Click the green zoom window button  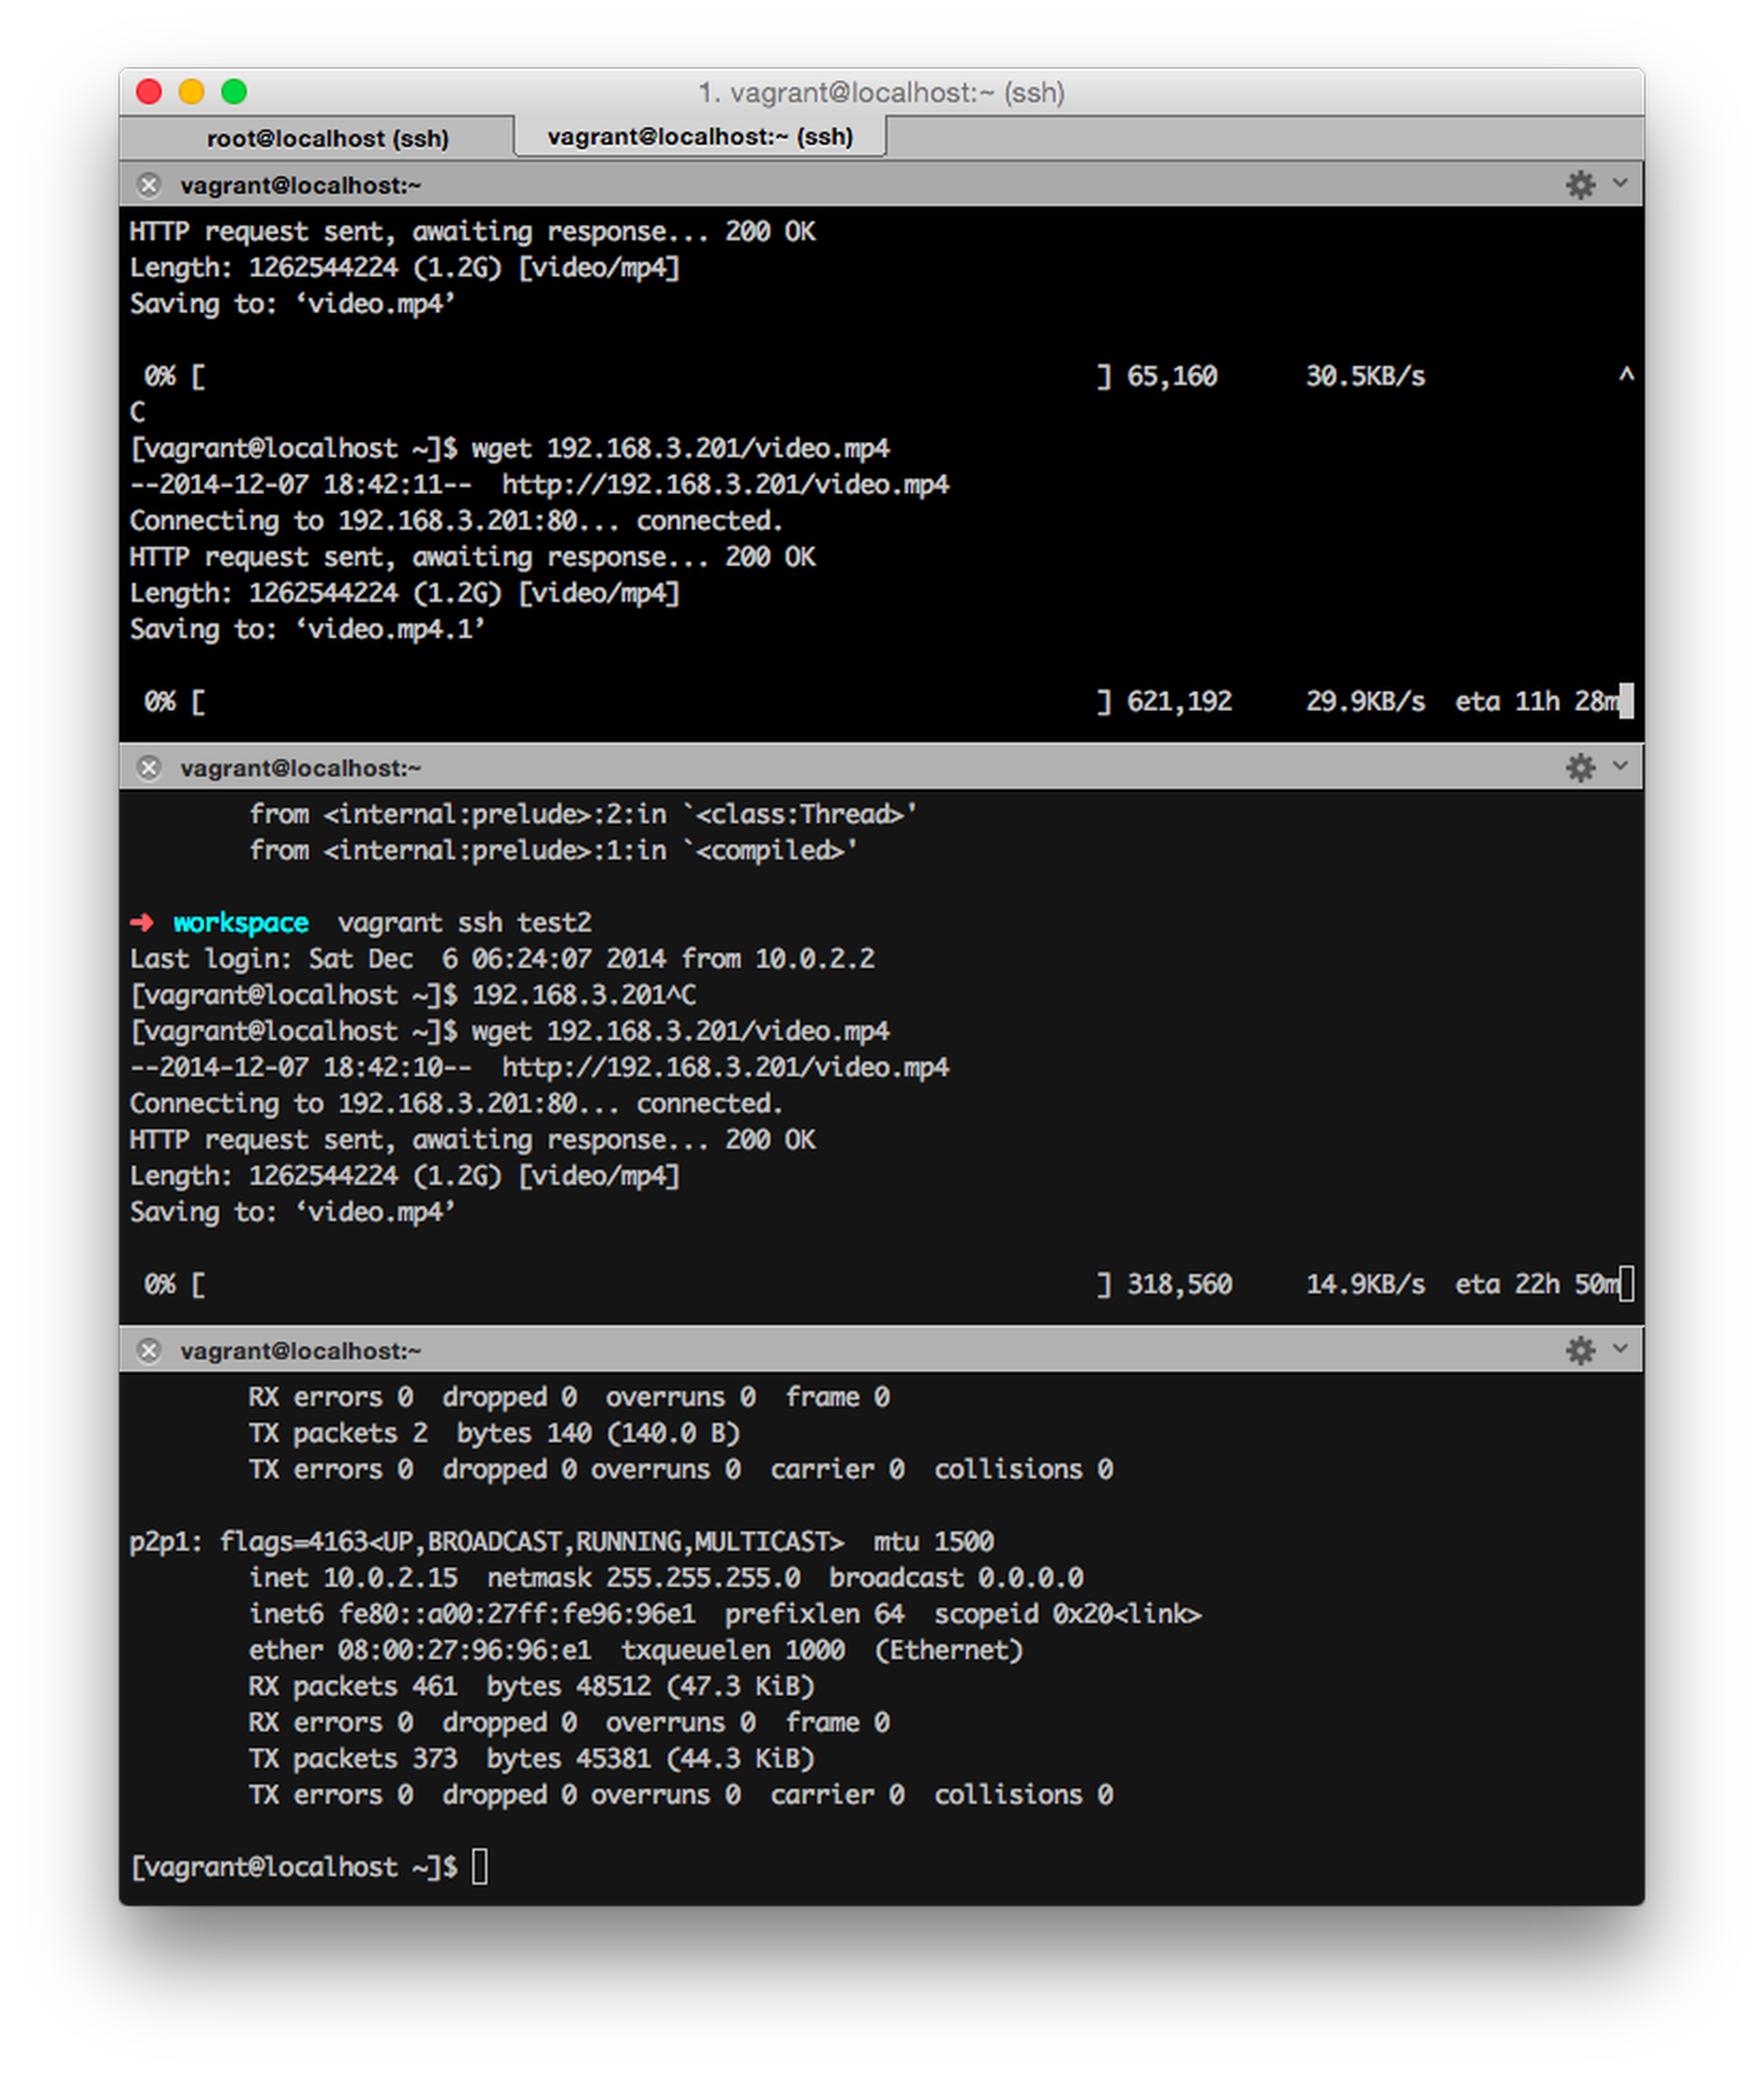point(234,92)
